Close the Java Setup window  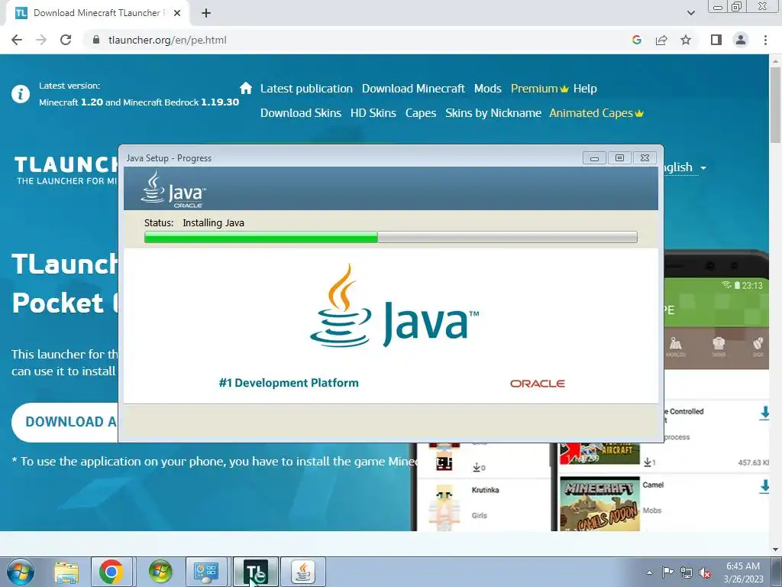tap(645, 158)
